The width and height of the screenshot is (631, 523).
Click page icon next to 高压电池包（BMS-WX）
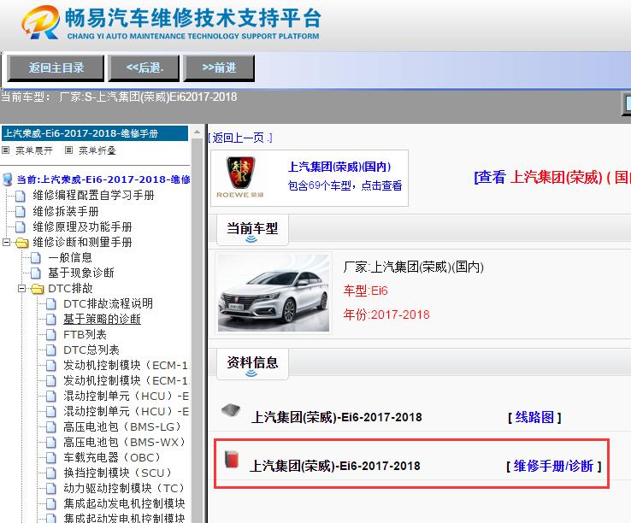[x=51, y=443]
